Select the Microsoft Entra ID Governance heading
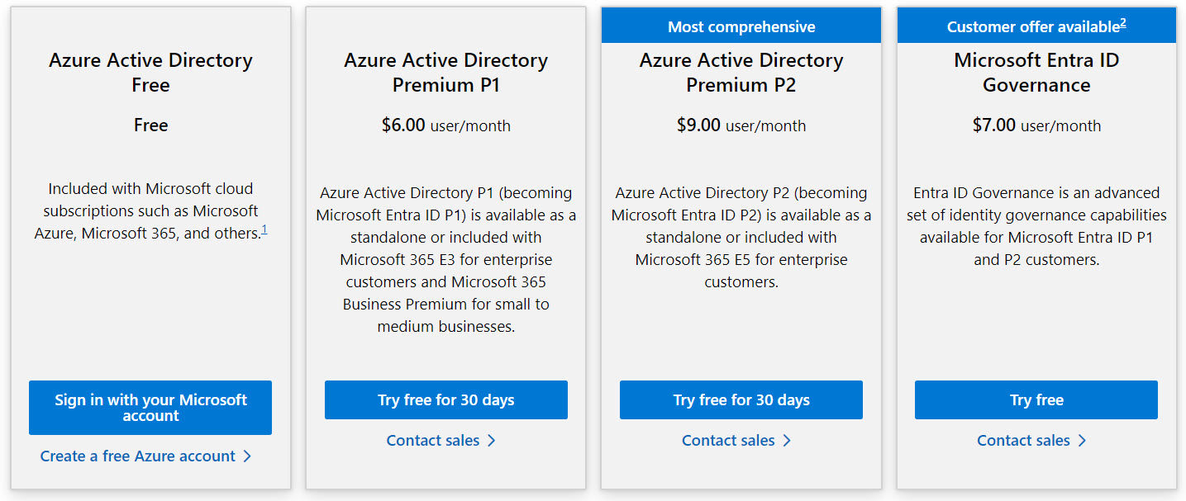The height and width of the screenshot is (501, 1186). (1036, 73)
